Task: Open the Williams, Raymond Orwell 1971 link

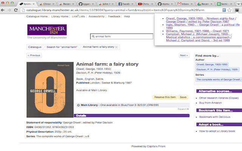Action: pos(197,31)
